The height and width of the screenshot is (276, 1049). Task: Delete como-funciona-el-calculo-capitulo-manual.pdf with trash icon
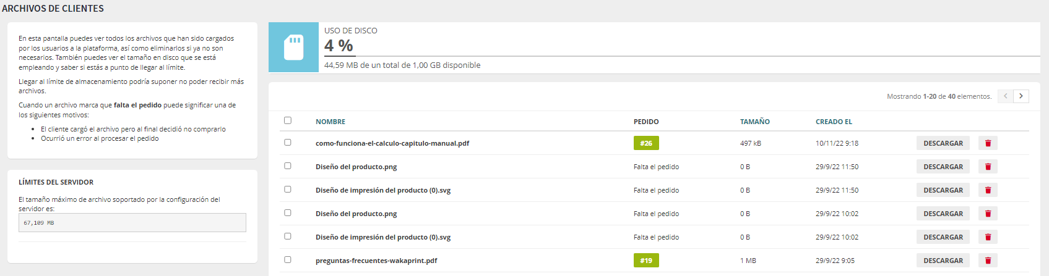tap(988, 143)
